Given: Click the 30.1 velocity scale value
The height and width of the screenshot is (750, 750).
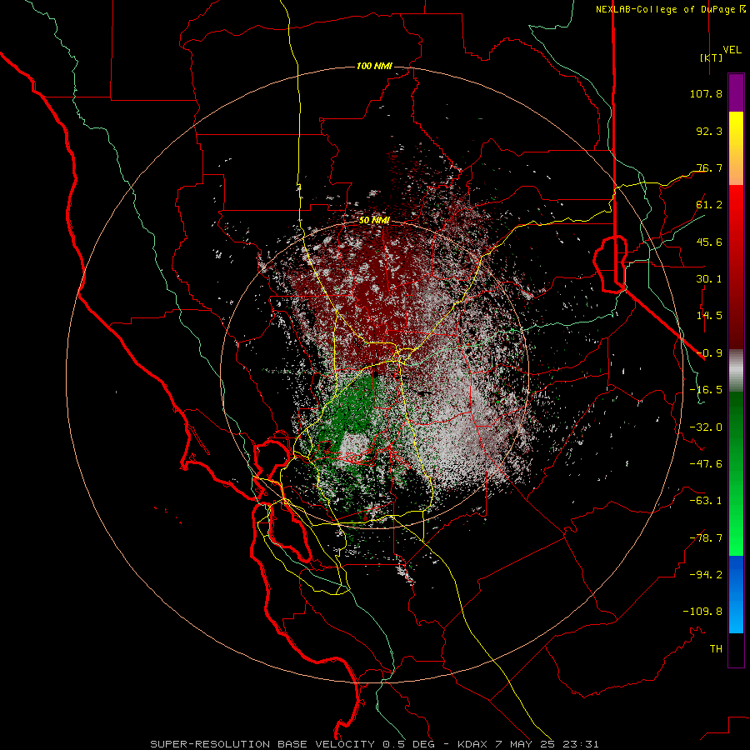Looking at the screenshot, I should point(709,279).
